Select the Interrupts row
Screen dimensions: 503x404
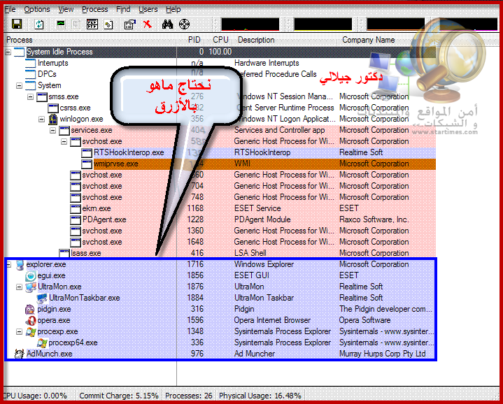[x=52, y=63]
